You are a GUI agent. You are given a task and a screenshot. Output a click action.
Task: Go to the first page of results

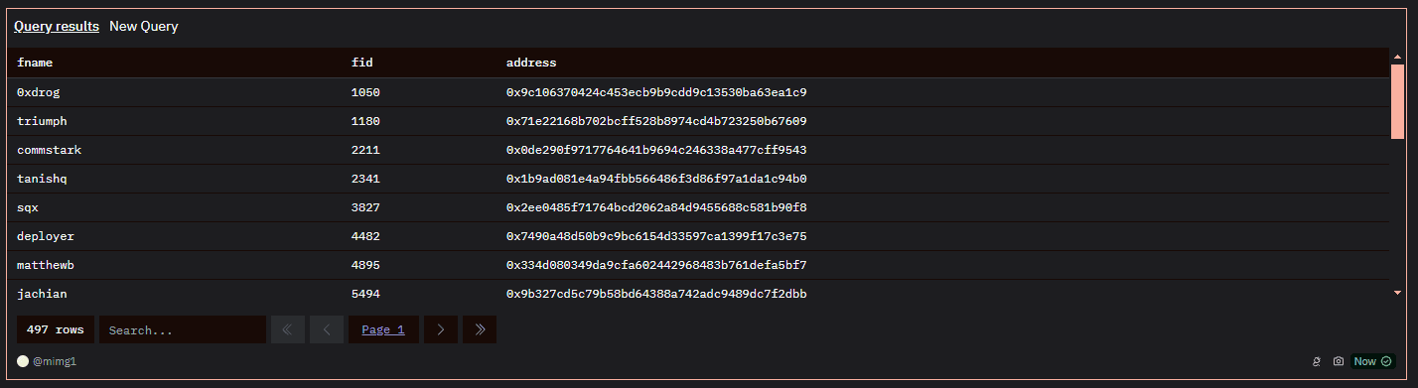pyautogui.click(x=288, y=329)
